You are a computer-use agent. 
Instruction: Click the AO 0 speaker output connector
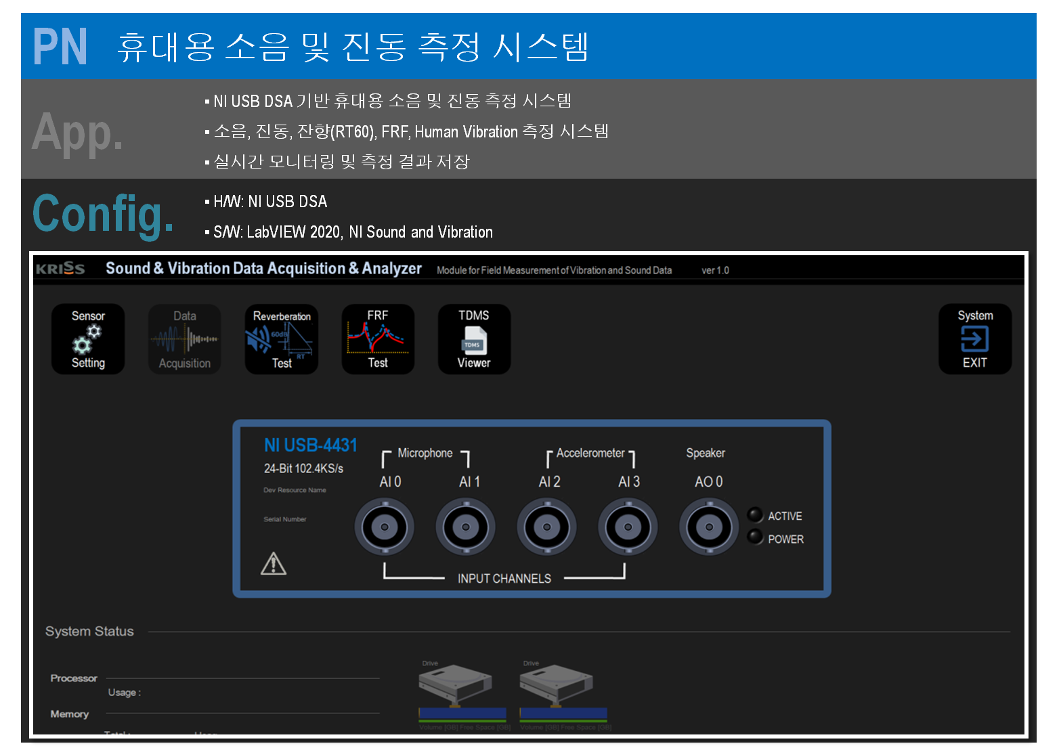pyautogui.click(x=709, y=527)
